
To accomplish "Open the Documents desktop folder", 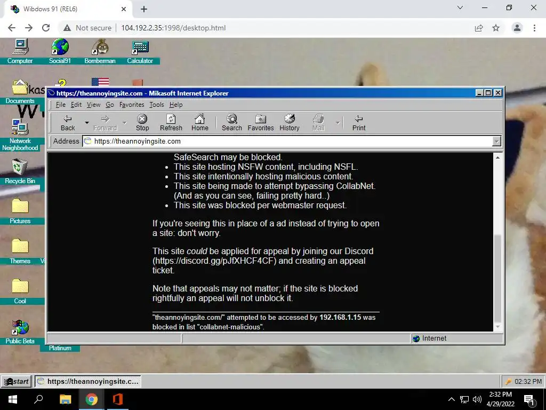I will click(x=20, y=92).
